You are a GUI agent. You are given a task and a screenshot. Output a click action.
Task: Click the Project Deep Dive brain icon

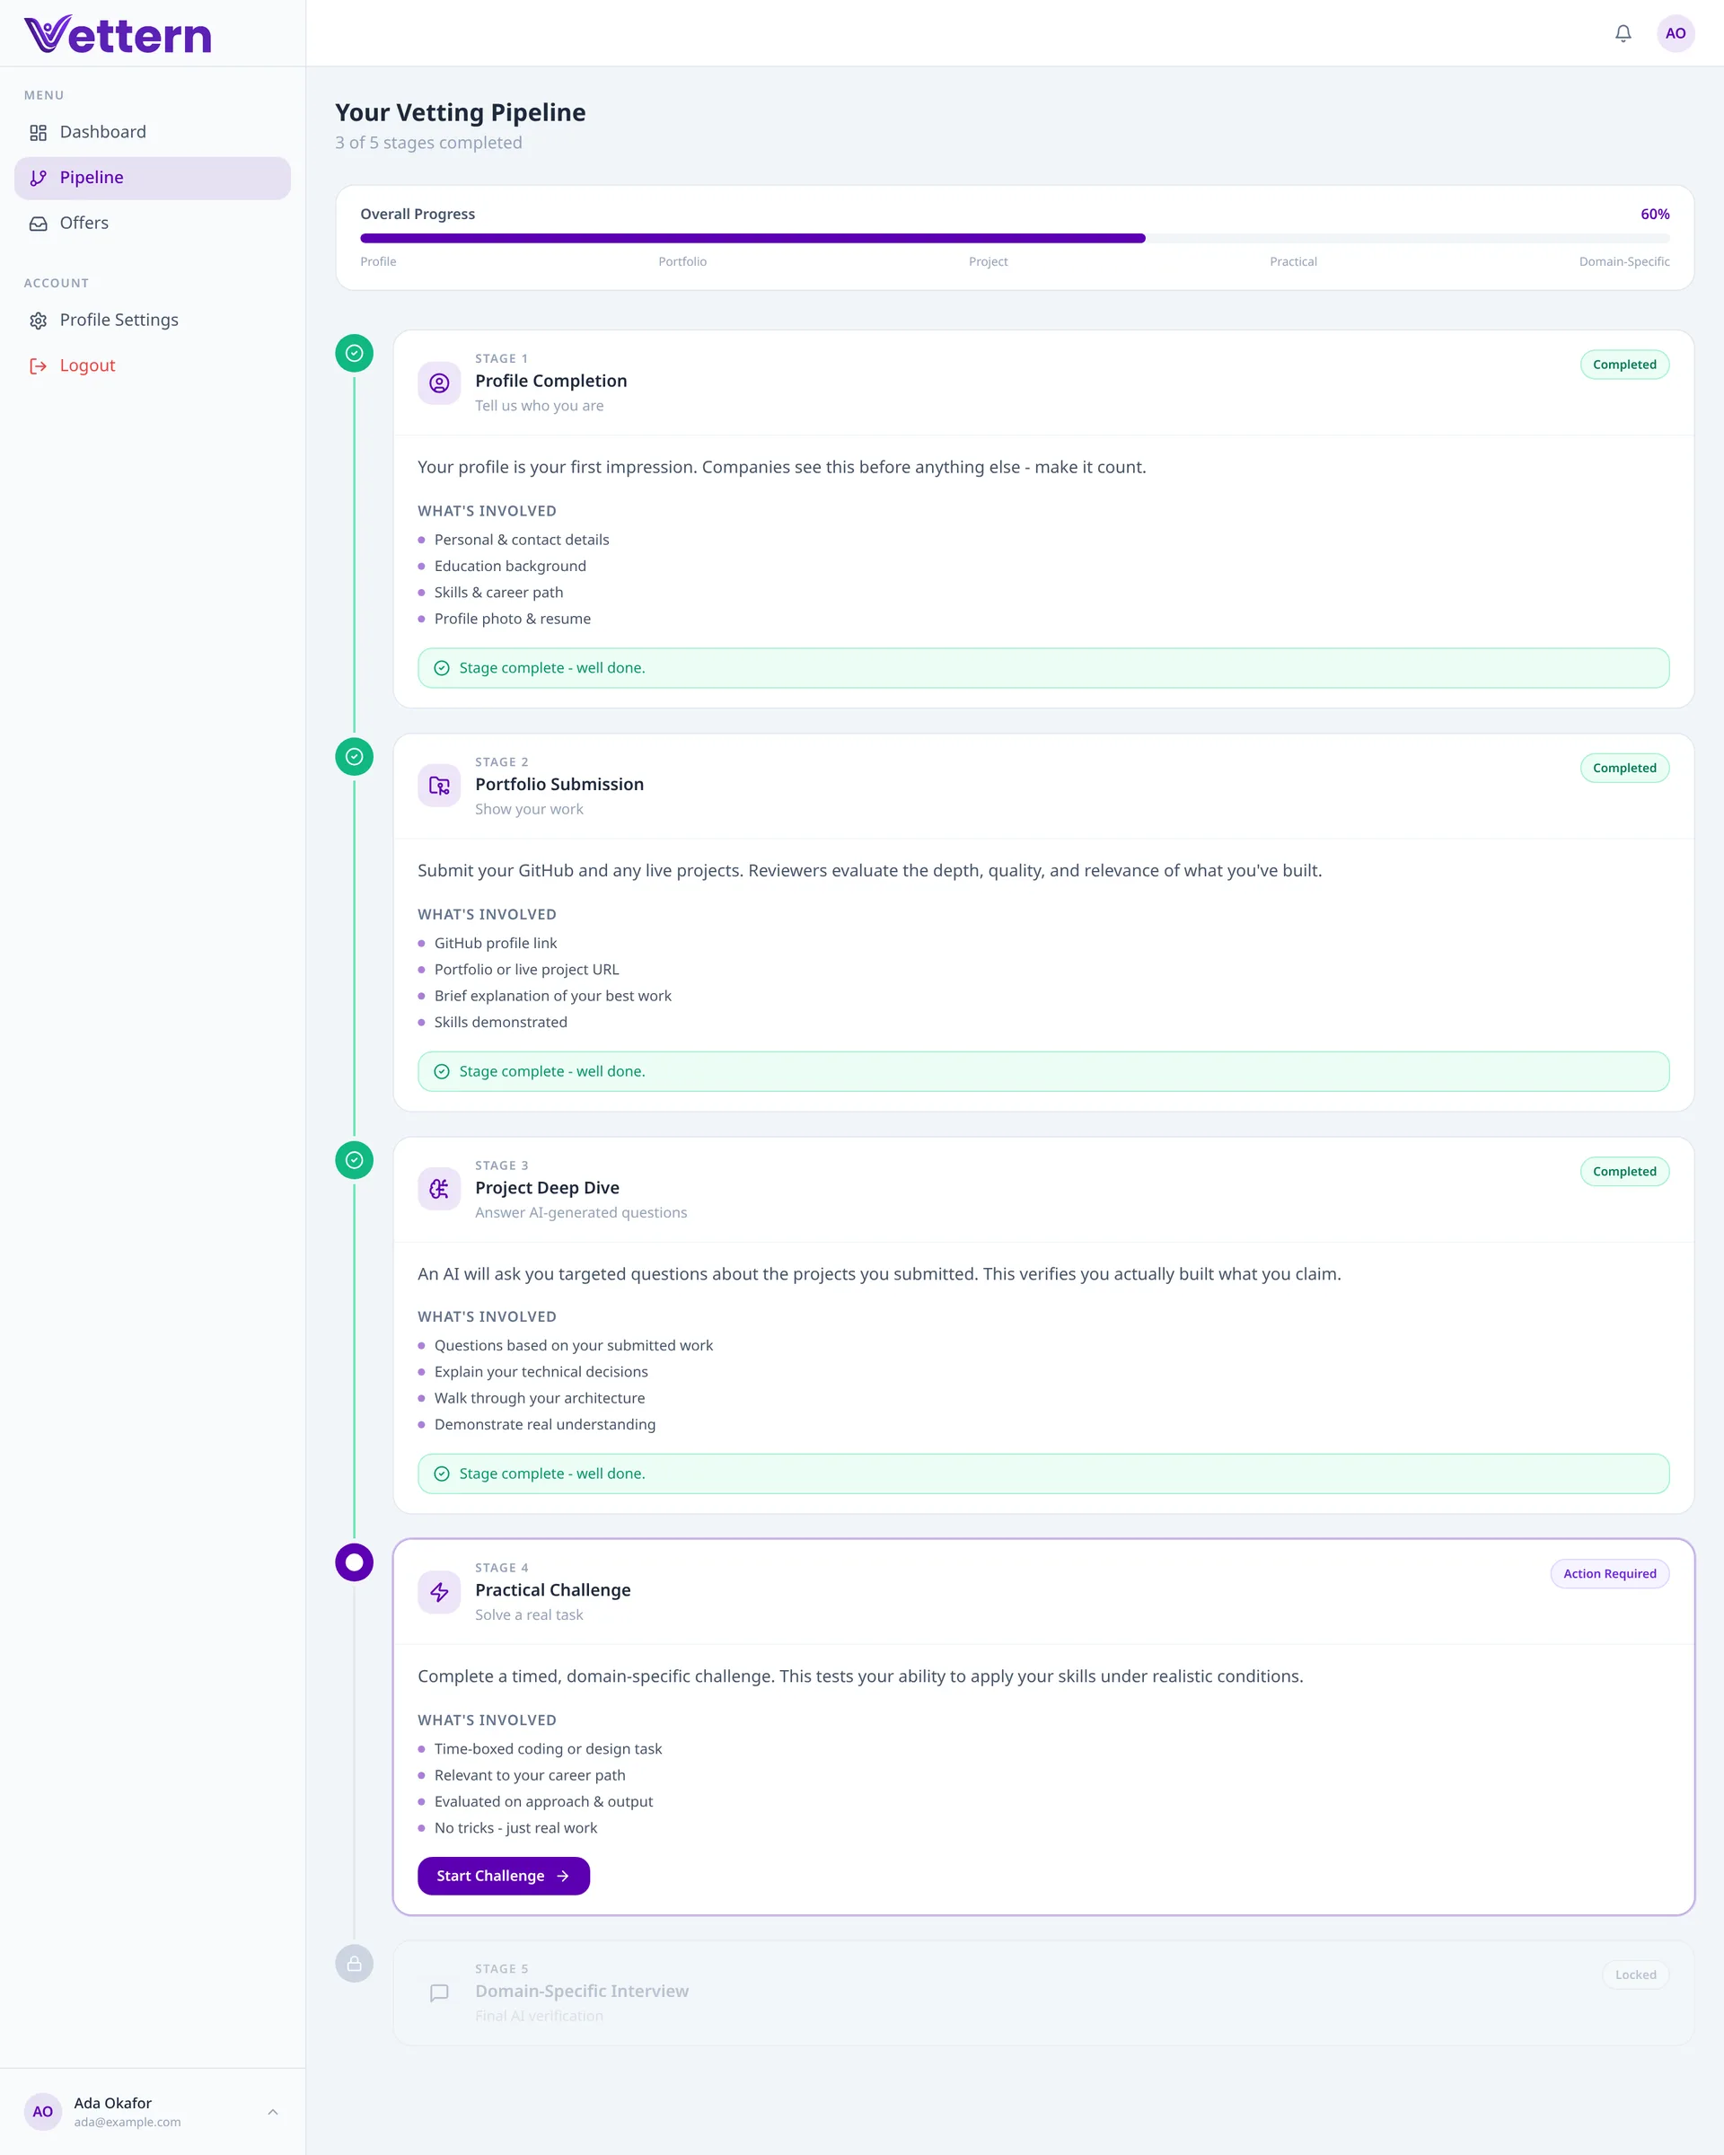click(x=439, y=1190)
